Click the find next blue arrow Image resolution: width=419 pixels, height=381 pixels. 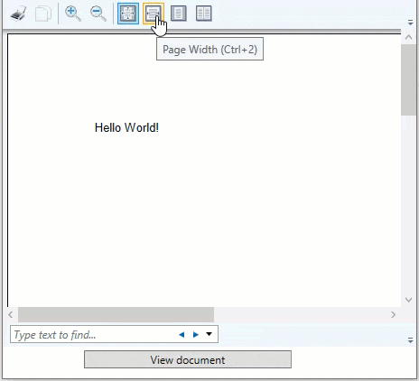(196, 334)
